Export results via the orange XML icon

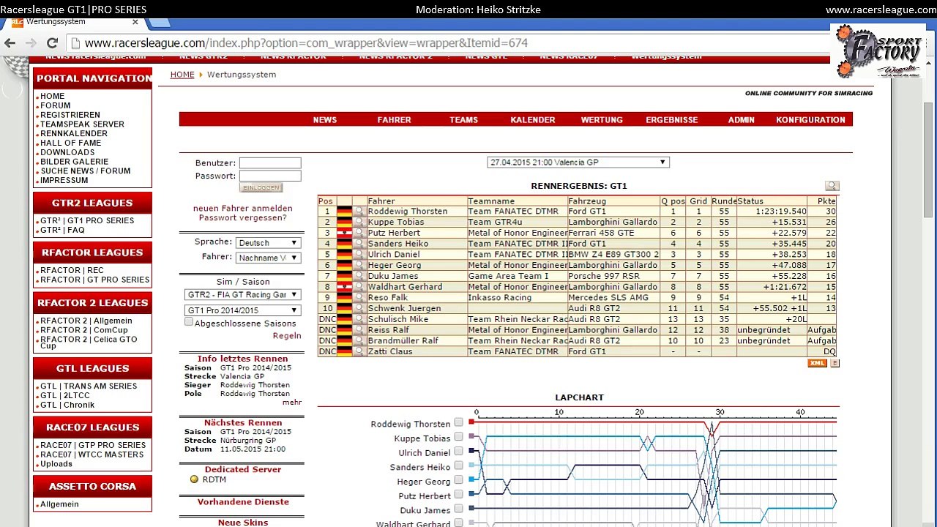[x=817, y=363]
